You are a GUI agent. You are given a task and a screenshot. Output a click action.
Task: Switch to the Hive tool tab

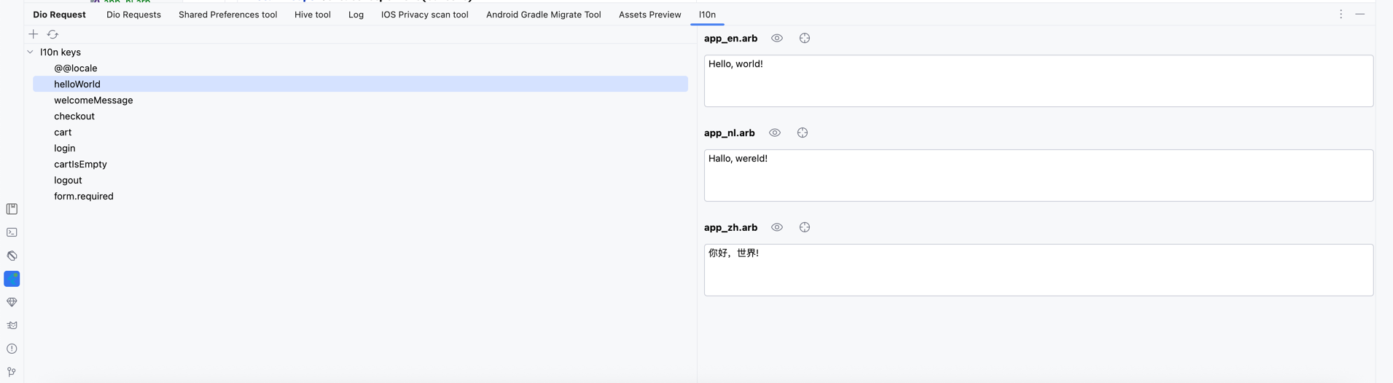pyautogui.click(x=312, y=15)
